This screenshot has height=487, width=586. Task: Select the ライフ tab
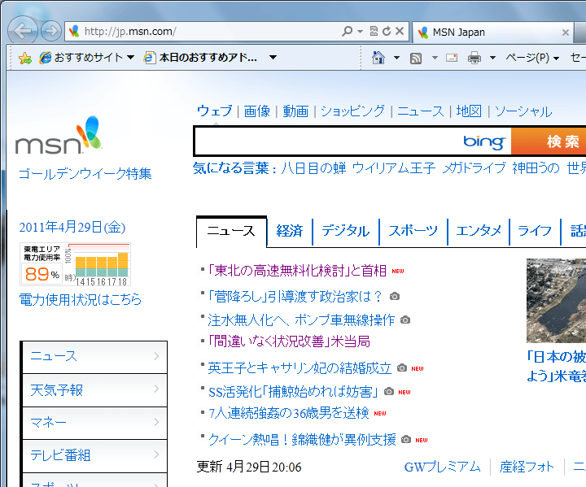[x=535, y=231]
